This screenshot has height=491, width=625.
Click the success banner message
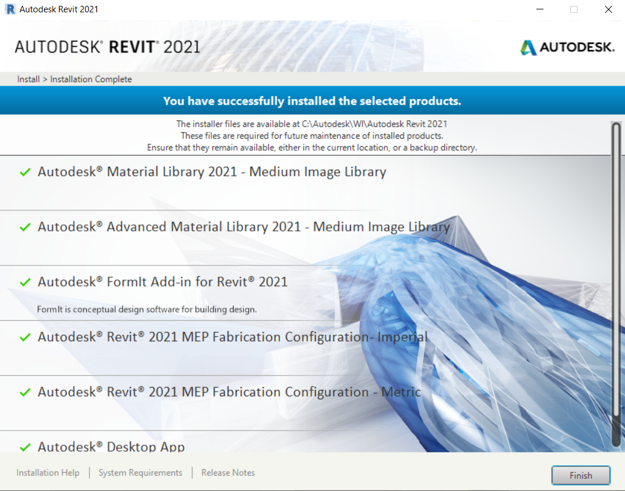point(312,100)
